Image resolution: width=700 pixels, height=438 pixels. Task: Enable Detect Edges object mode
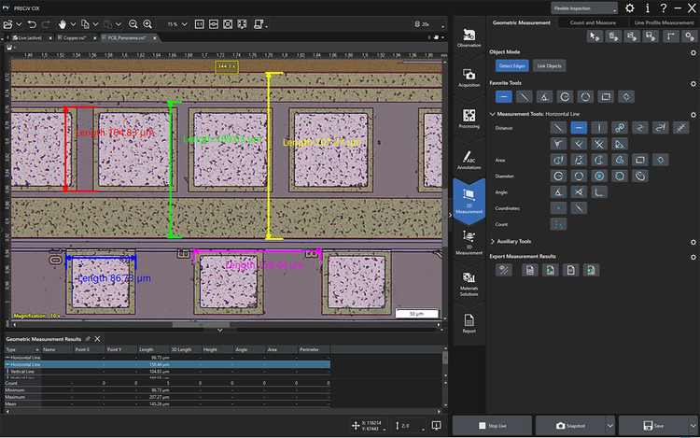(511, 66)
